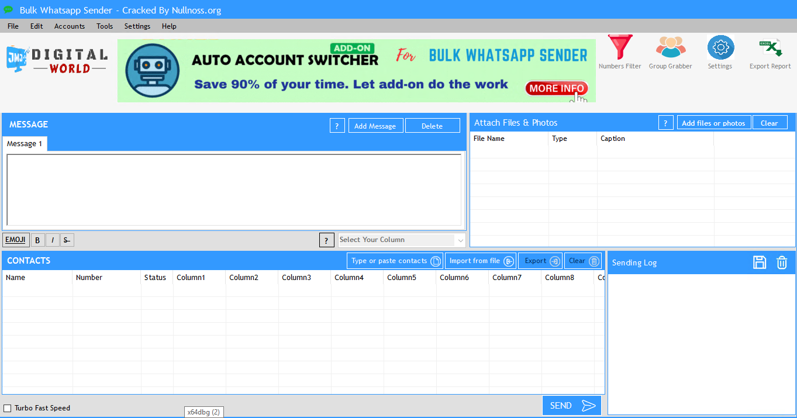Screen dimensions: 797x418
Task: Click MORE INFO on the add-on banner
Action: [x=557, y=88]
